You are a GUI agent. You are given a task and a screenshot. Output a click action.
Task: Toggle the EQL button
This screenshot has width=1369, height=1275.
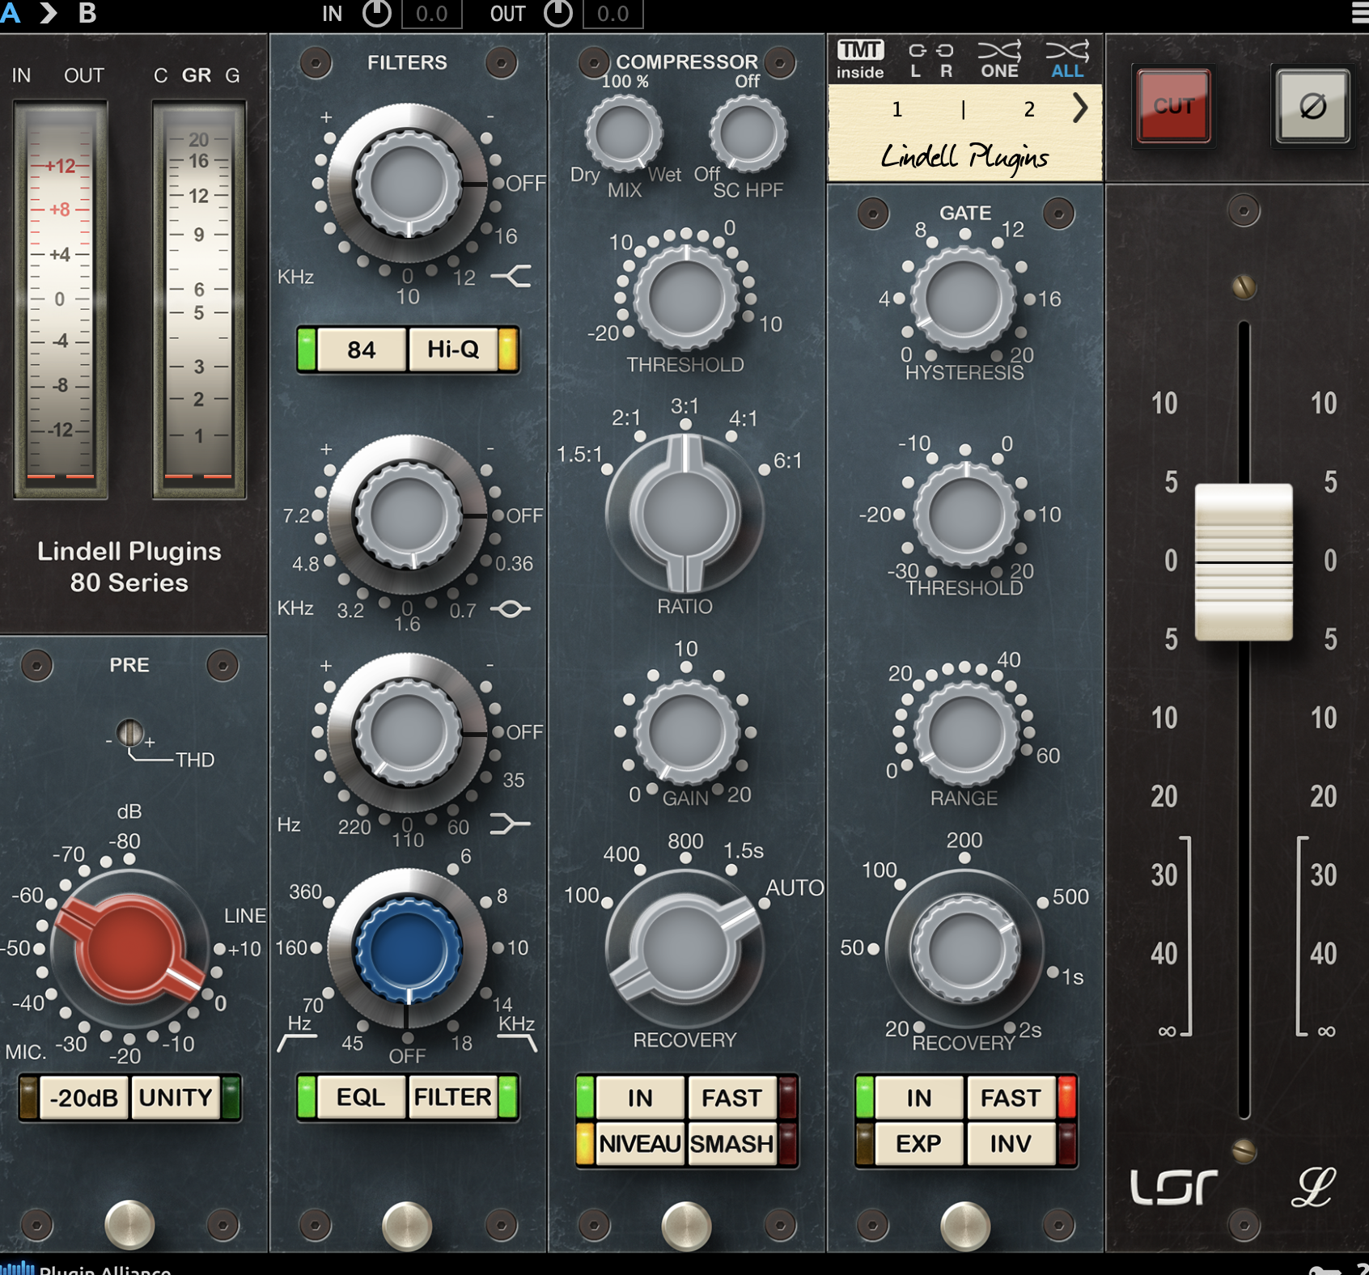tap(362, 1097)
